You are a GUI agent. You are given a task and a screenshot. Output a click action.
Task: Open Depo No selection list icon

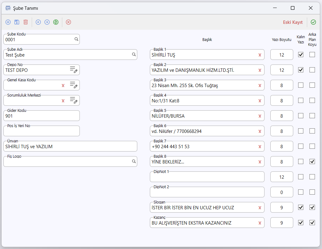(73, 70)
